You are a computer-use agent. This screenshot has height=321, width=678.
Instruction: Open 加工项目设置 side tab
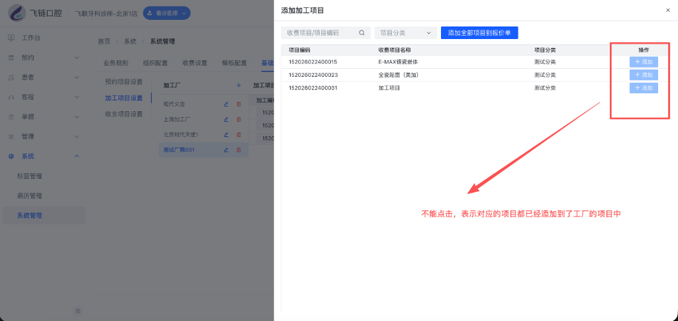pyautogui.click(x=124, y=98)
